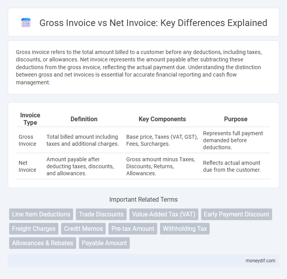This screenshot has width=287, height=279.
Task: Click the Important Related Terms heading
Action: (x=143, y=199)
